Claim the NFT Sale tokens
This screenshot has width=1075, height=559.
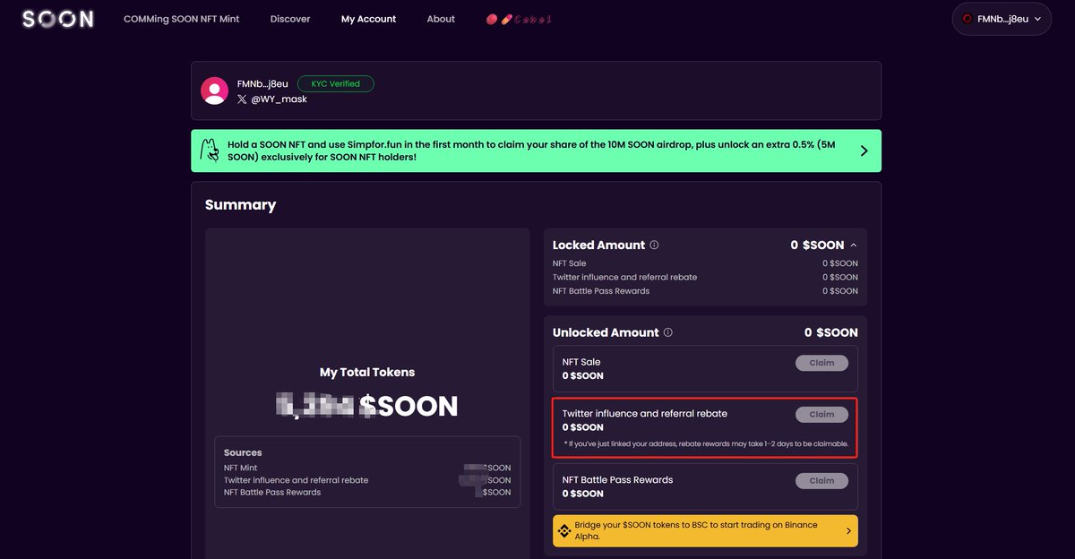click(x=821, y=363)
